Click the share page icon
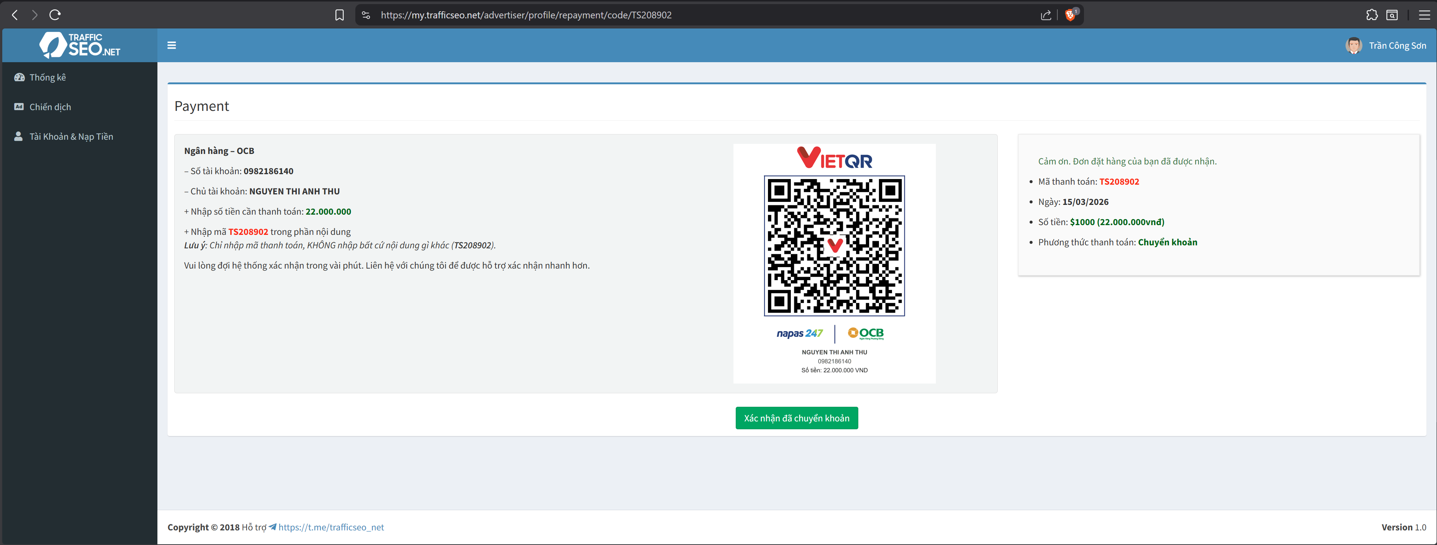1437x545 pixels. point(1046,15)
